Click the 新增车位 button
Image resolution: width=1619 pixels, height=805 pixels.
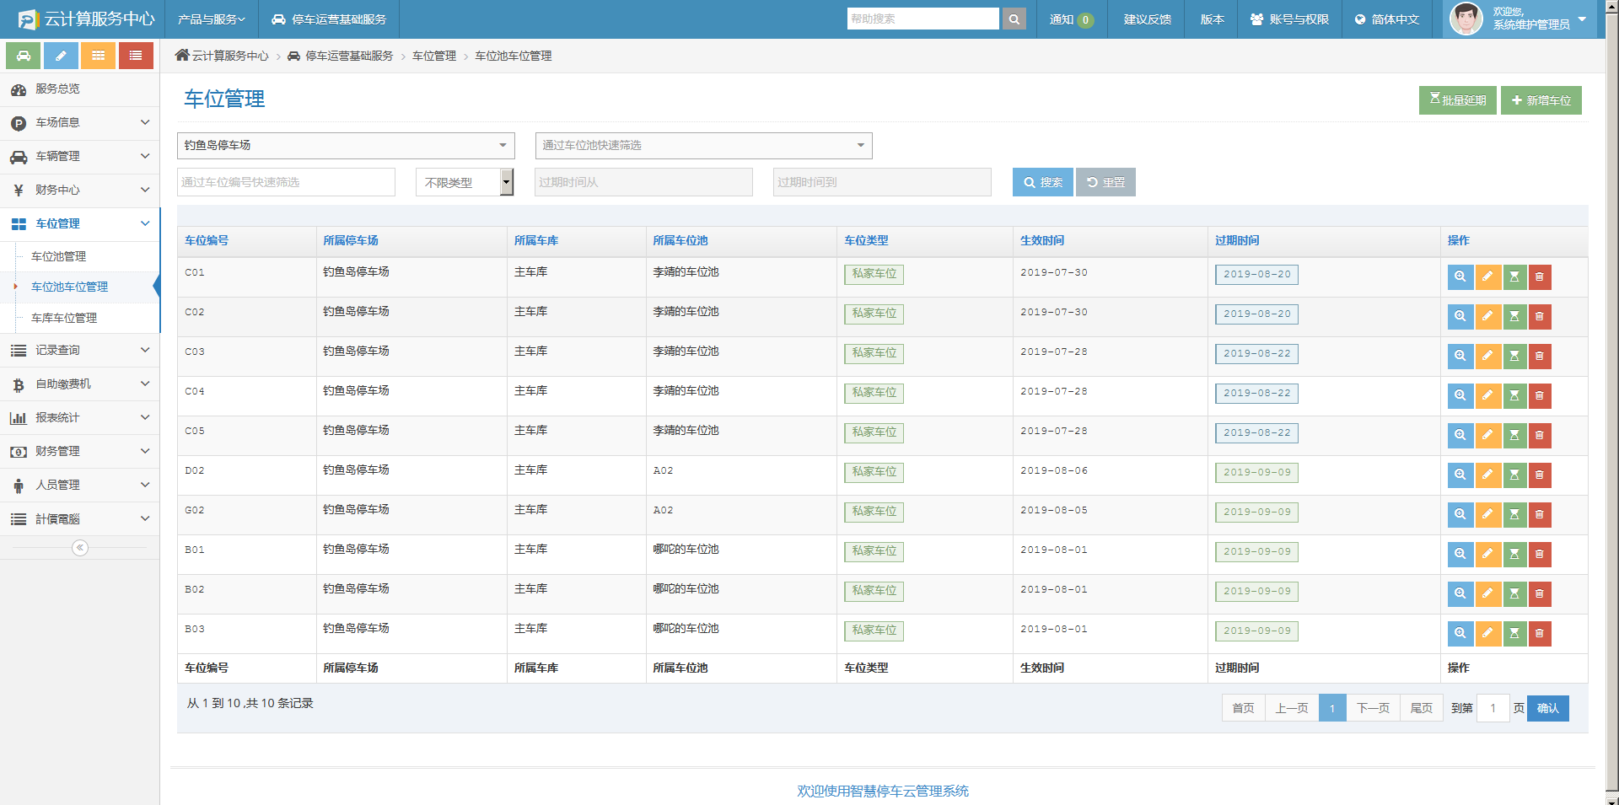point(1541,100)
